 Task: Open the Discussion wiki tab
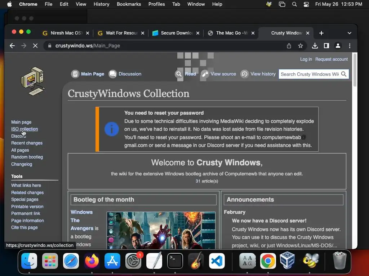pos(125,74)
